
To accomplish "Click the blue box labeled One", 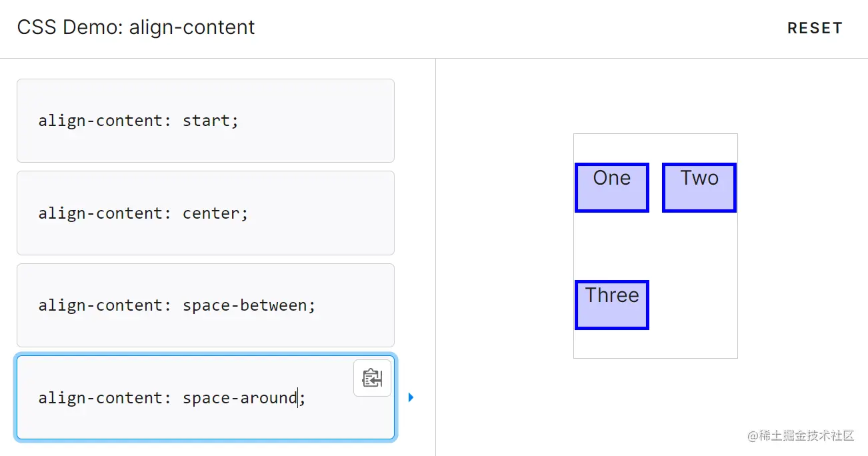I will 612,188.
